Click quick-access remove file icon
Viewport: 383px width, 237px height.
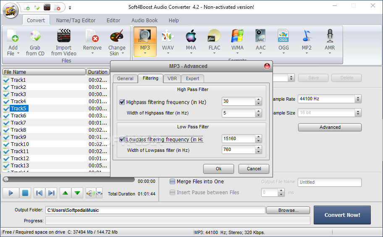pos(57,7)
